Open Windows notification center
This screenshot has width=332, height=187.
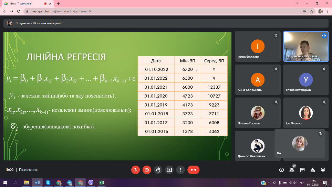(325, 183)
